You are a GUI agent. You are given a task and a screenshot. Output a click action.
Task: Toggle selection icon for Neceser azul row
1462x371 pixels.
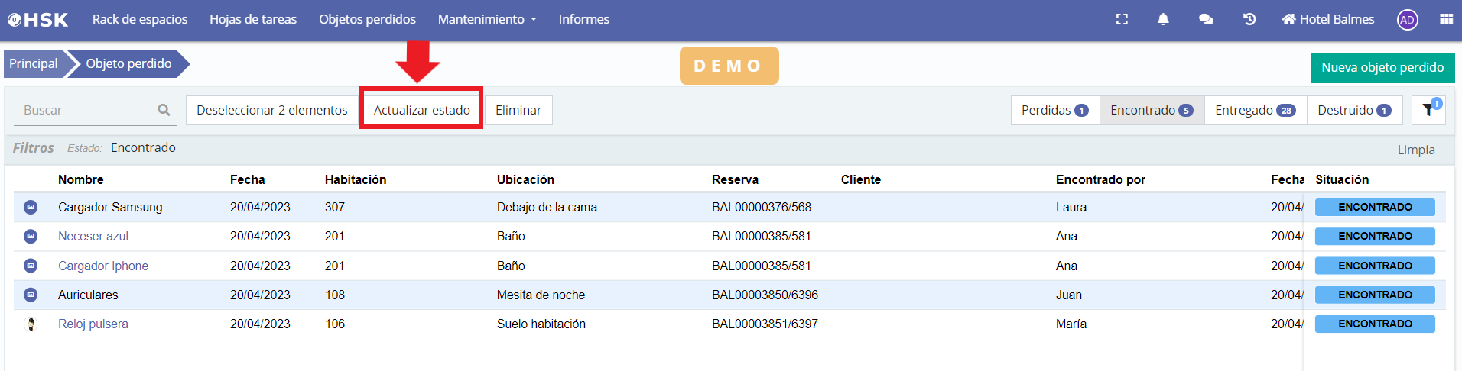pos(31,237)
